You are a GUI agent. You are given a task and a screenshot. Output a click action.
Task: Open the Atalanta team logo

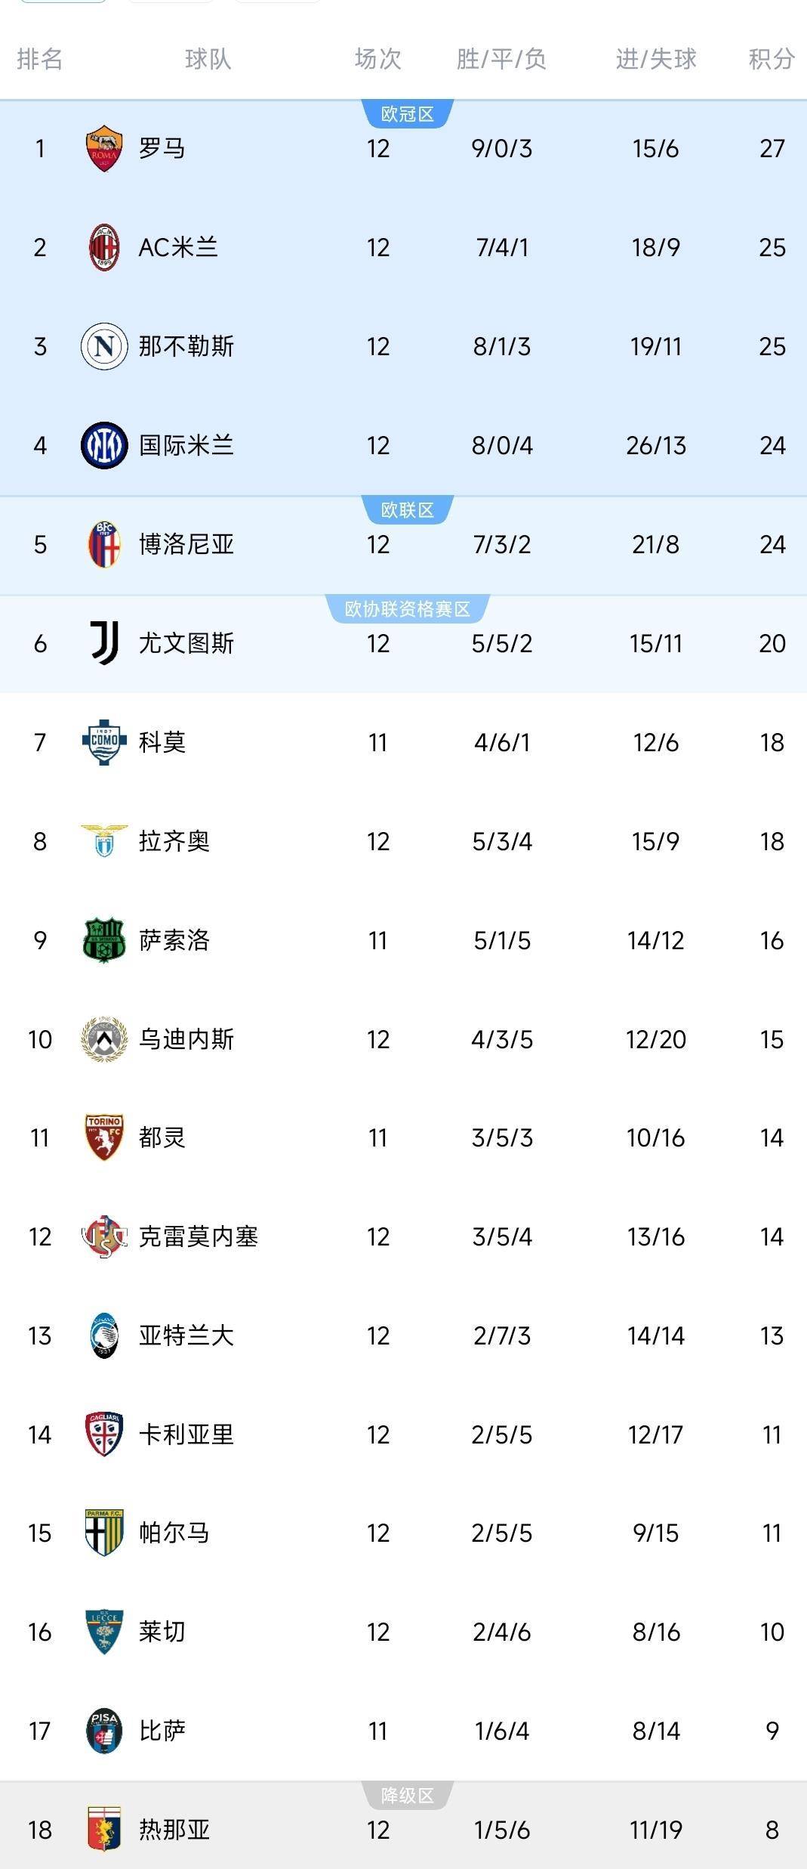104,1335
